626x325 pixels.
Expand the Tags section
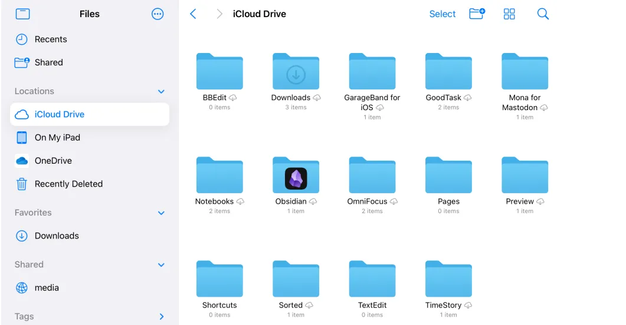[161, 316]
